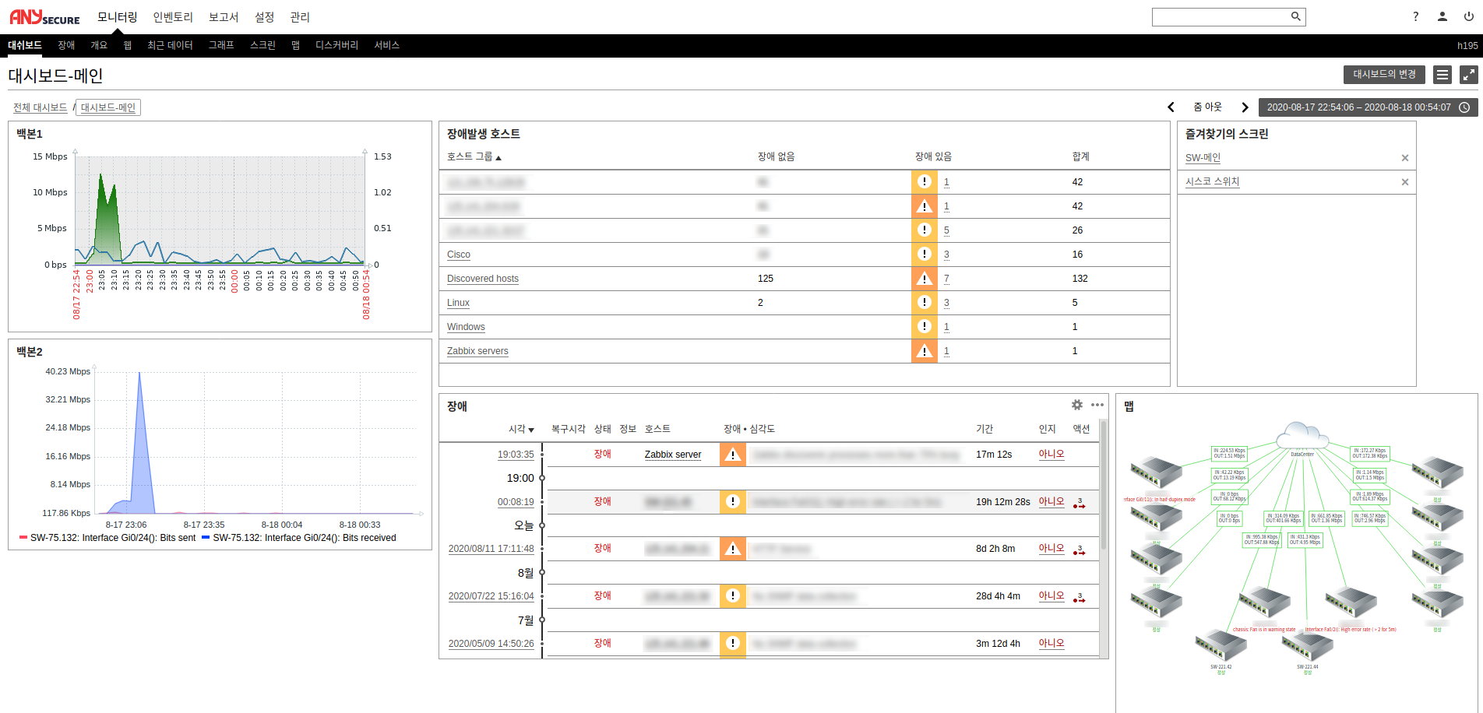The image size is (1483, 713).
Task: Open the user profile icon
Action: click(1442, 16)
